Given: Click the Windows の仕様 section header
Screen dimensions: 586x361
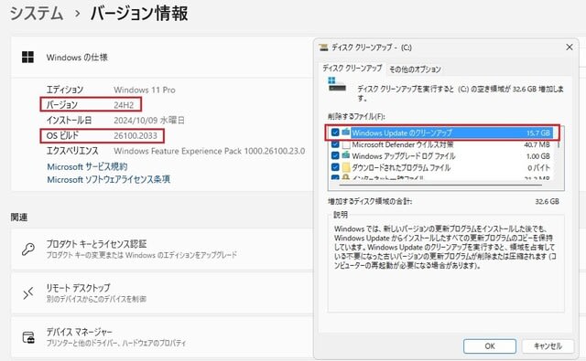Looking at the screenshot, I should point(162,57).
